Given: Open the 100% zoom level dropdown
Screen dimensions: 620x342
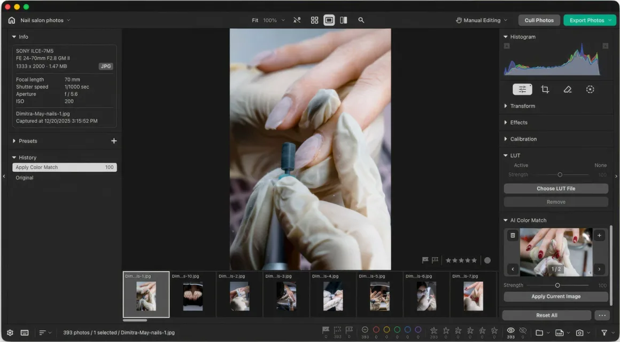Looking at the screenshot, I should click(x=274, y=20).
